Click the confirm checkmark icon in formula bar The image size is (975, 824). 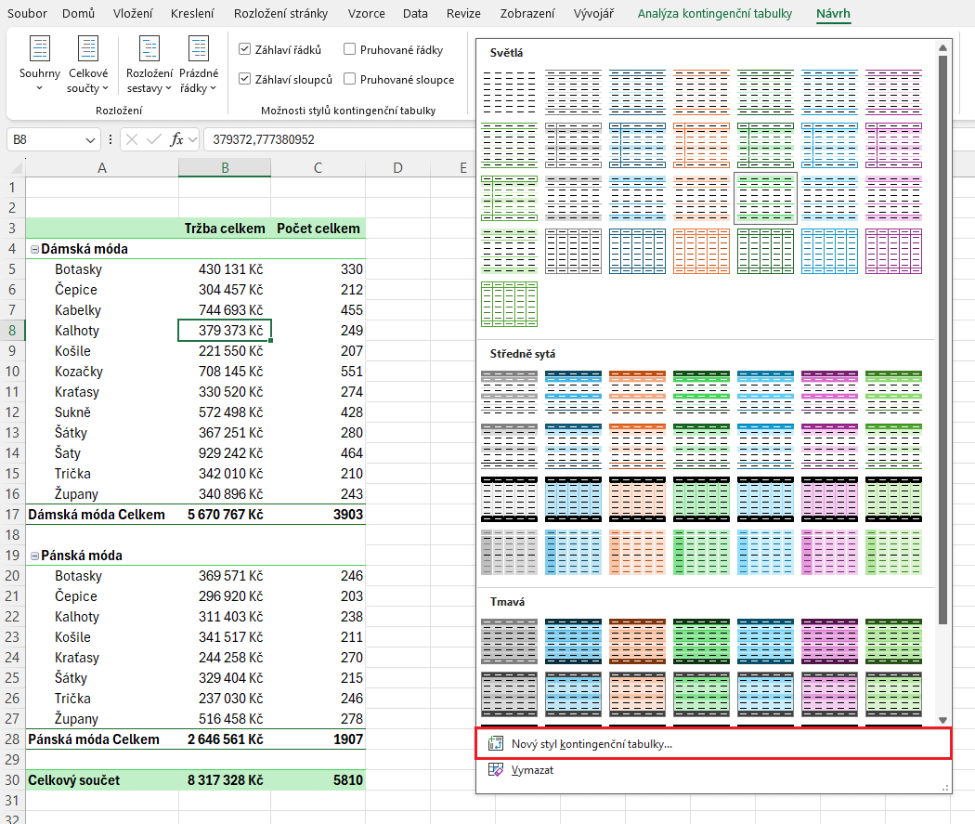tap(154, 139)
